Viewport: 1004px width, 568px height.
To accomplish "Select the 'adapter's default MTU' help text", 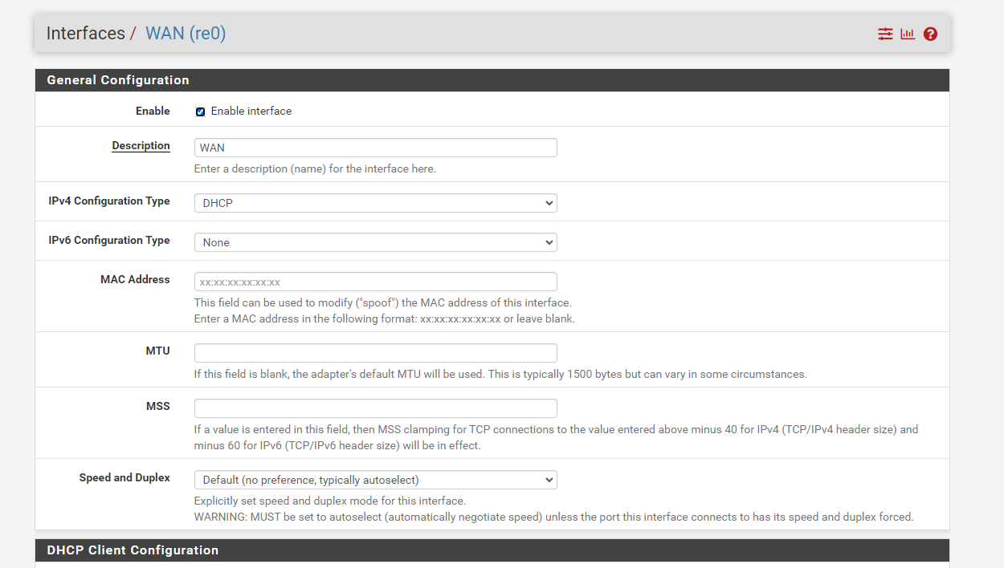I will (500, 375).
